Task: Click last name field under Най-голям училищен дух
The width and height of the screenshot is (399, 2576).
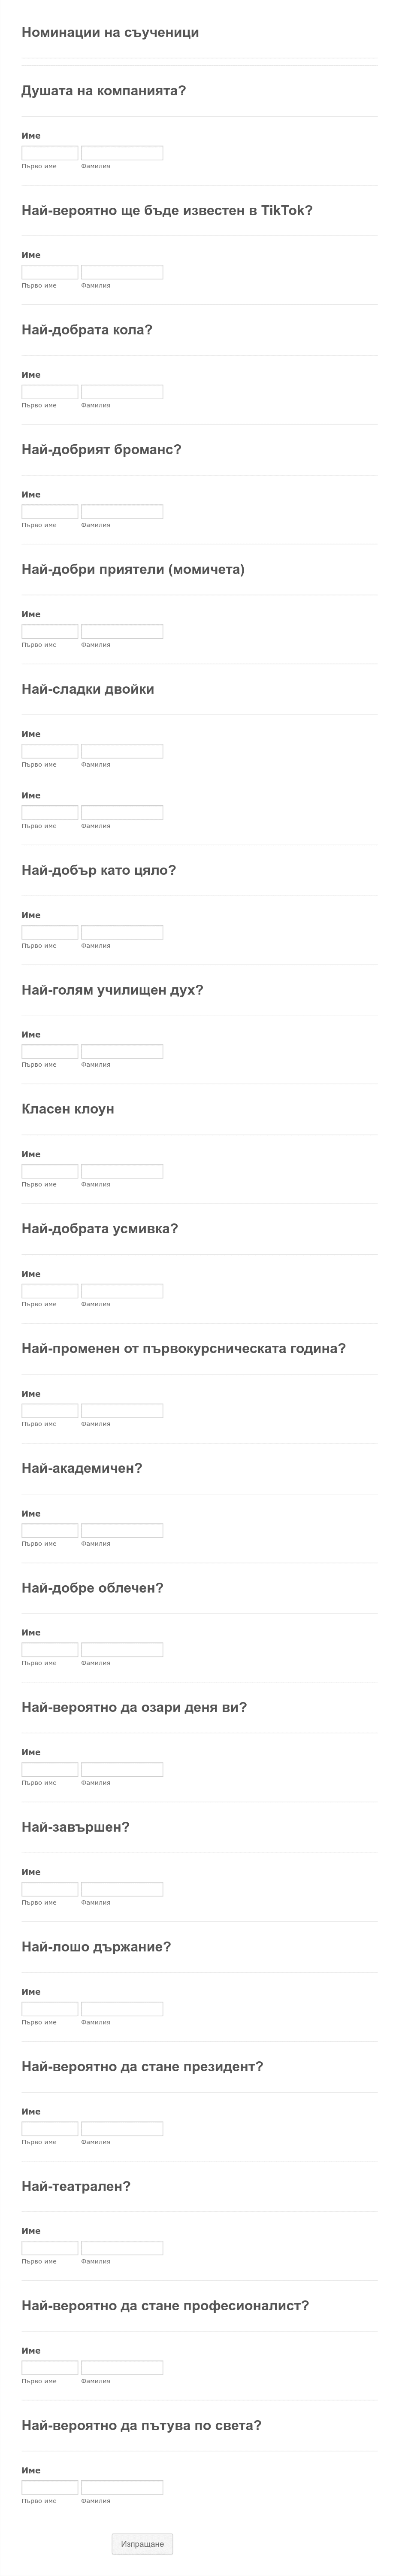Action: (x=122, y=1051)
